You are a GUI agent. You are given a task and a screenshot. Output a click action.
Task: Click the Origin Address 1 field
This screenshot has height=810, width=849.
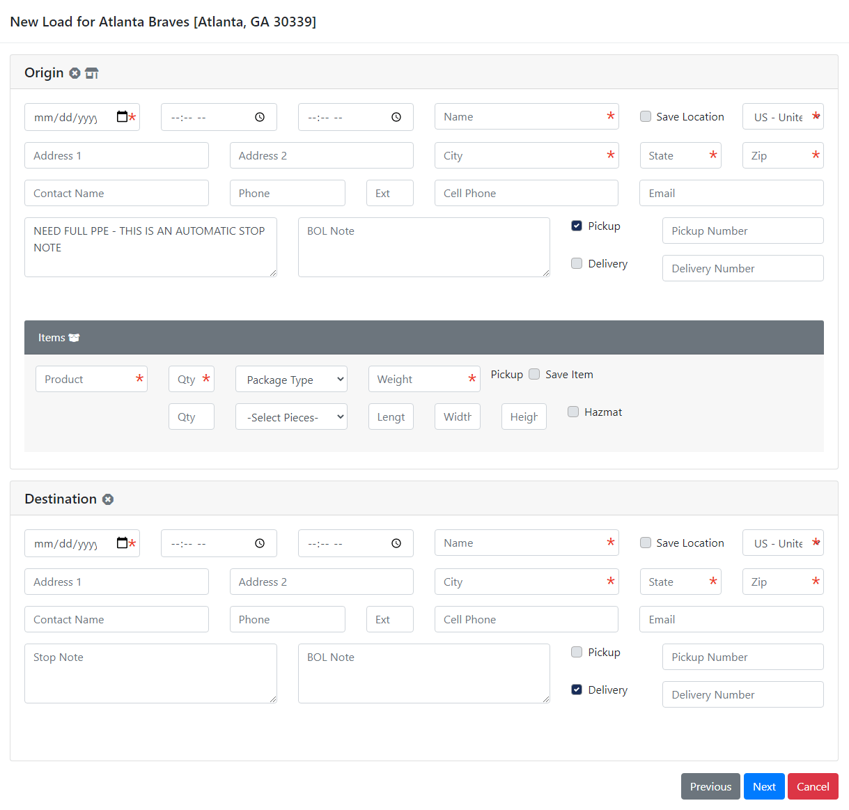point(116,155)
